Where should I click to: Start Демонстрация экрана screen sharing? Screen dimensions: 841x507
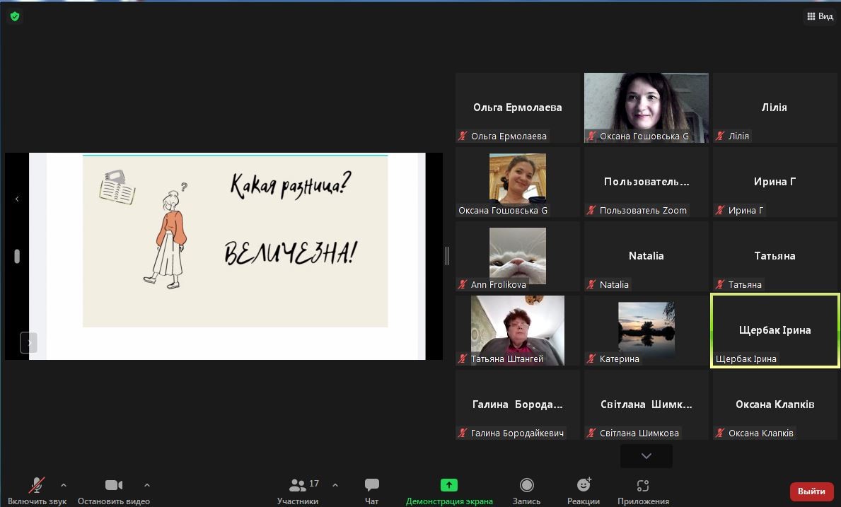point(448,491)
